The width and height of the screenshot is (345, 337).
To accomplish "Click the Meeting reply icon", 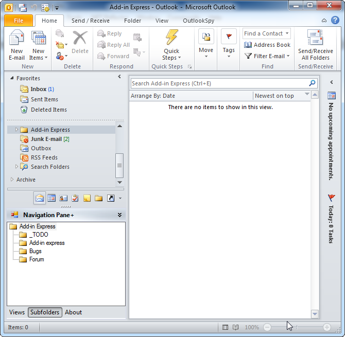I will pos(137,37).
